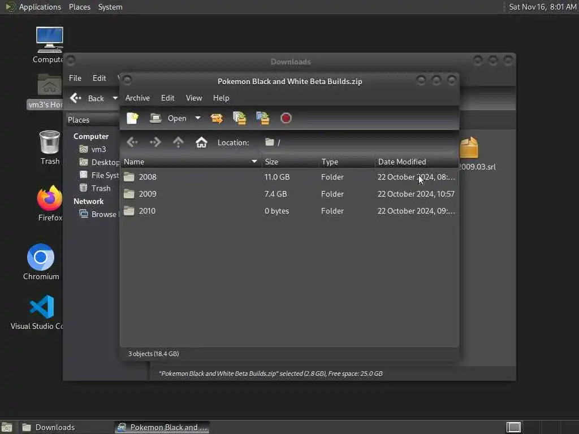
Task: Expand Back history dropdown in Downloads window
Action: (115, 98)
